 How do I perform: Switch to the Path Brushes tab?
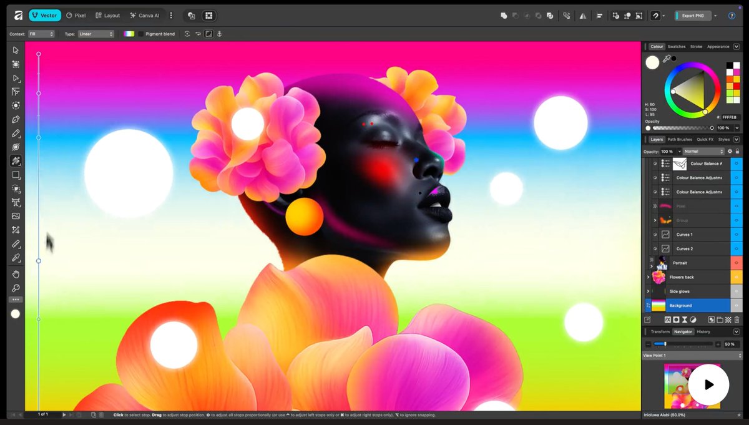[680, 139]
